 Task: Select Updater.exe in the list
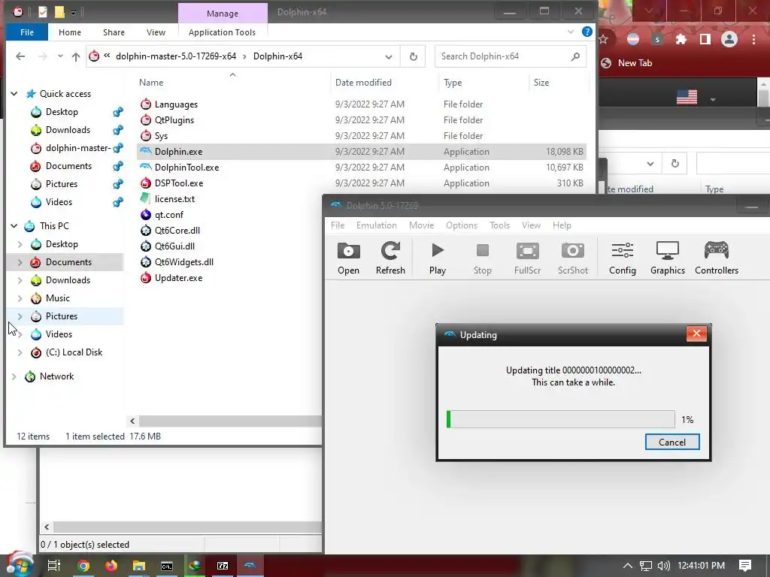coord(178,278)
